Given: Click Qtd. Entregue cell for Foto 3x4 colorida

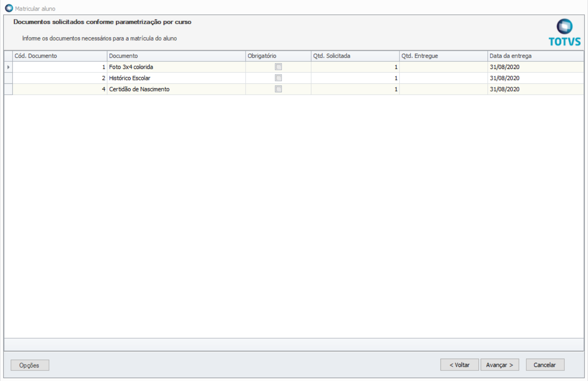Looking at the screenshot, I should pyautogui.click(x=443, y=67).
